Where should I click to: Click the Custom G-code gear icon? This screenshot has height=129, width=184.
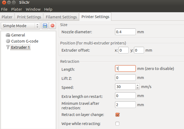8,41
